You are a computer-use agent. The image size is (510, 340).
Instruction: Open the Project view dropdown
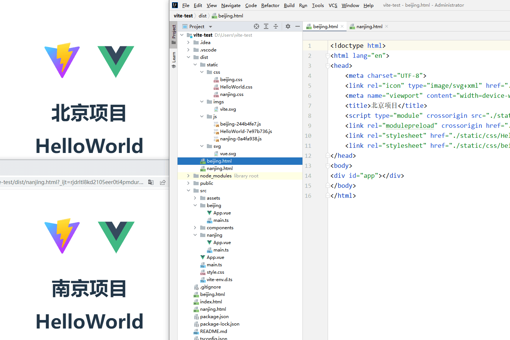click(210, 27)
